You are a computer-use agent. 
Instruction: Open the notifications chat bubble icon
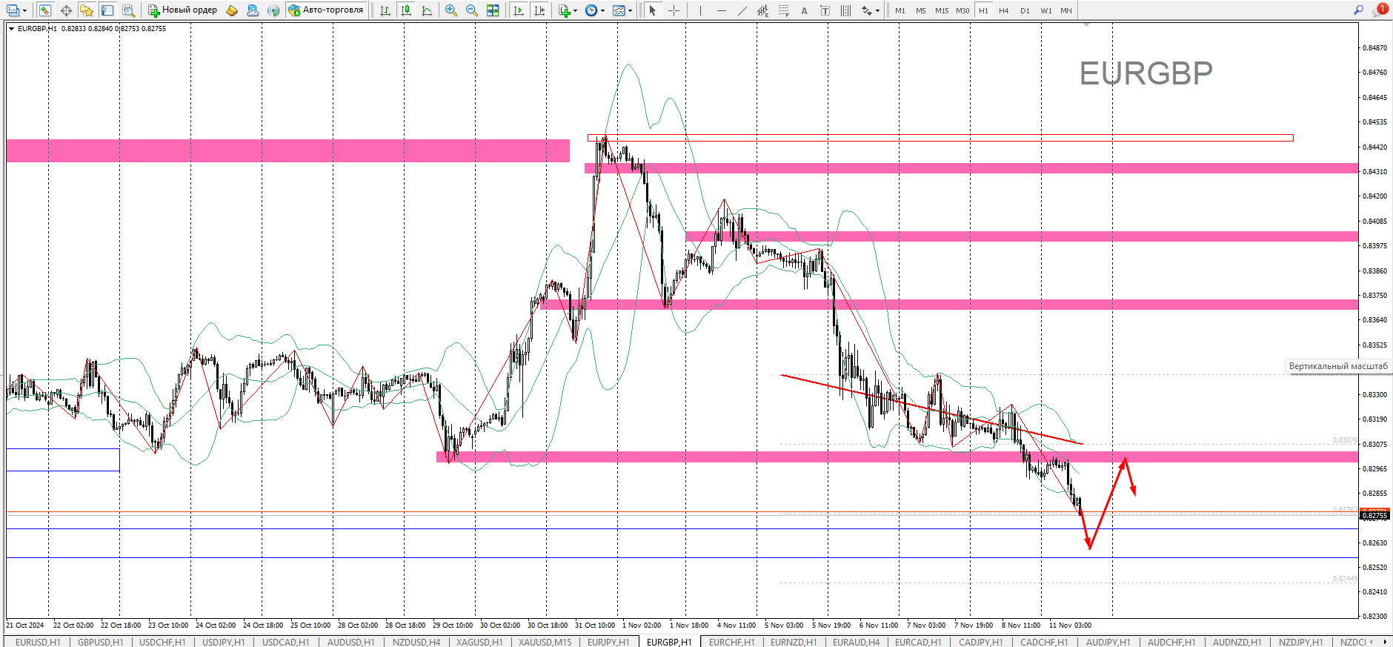click(x=1380, y=10)
